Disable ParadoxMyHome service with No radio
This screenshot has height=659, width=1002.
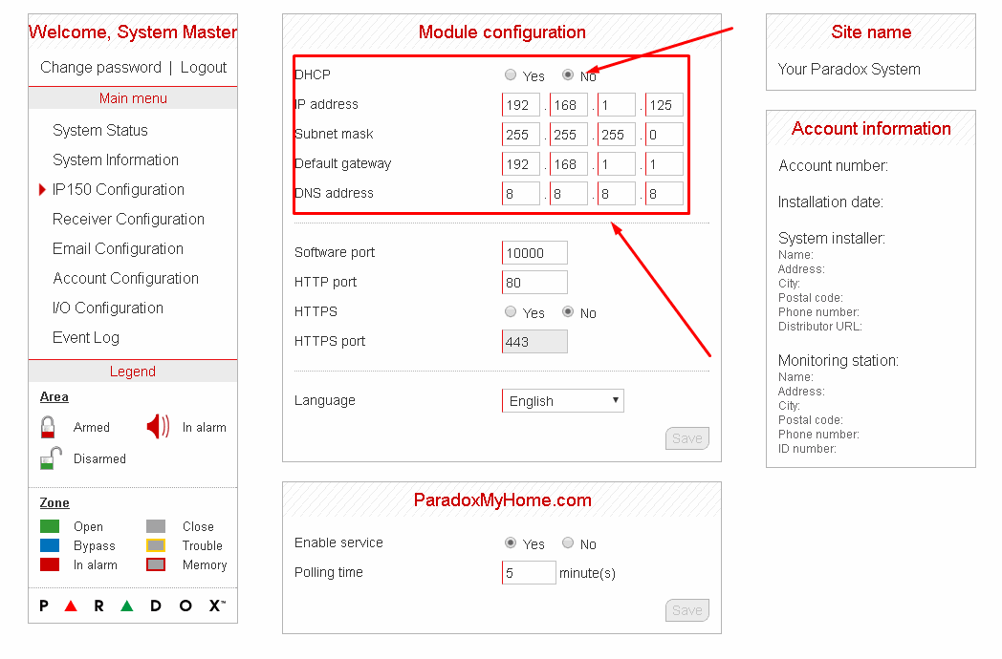coord(568,543)
